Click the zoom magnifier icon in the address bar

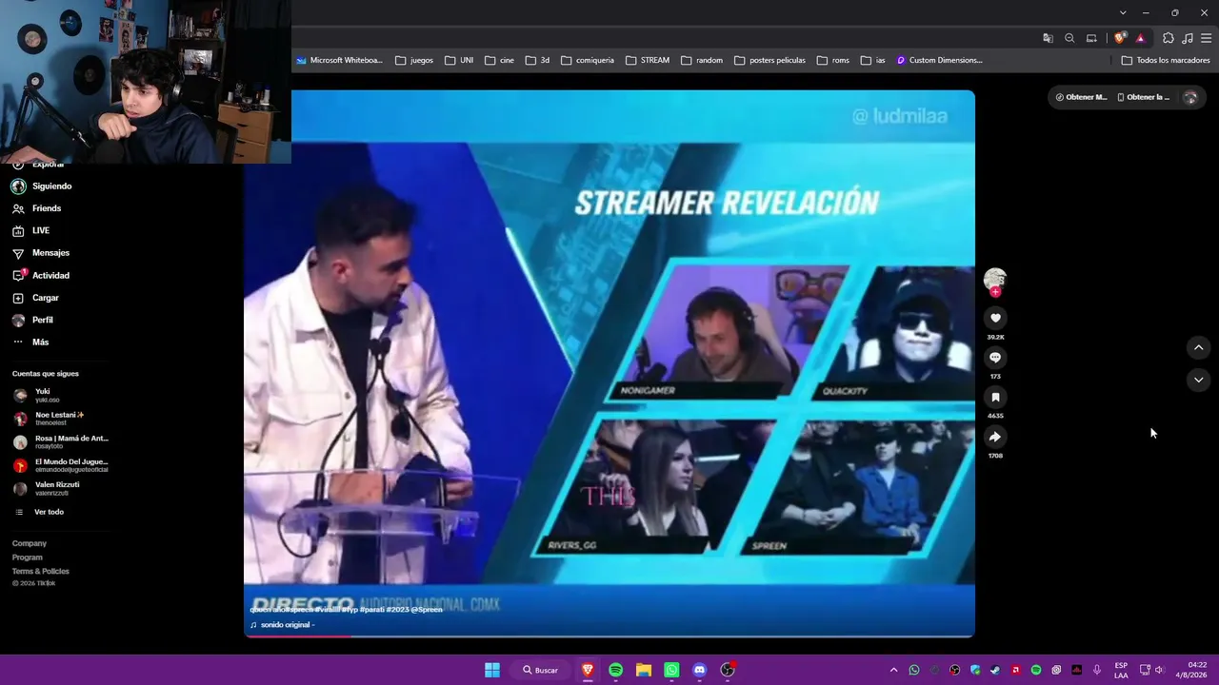point(1069,38)
